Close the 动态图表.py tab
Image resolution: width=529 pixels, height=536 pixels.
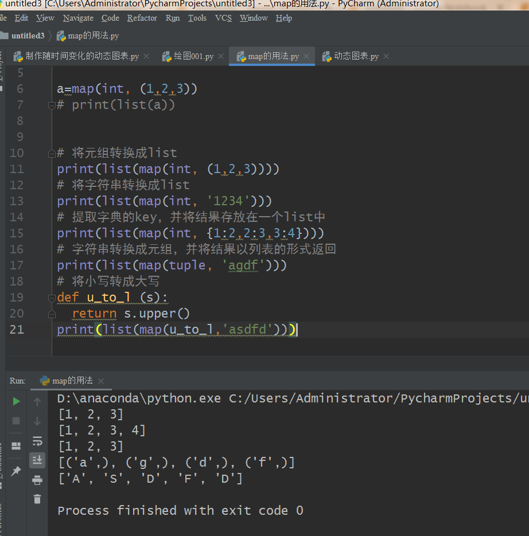[x=386, y=56]
